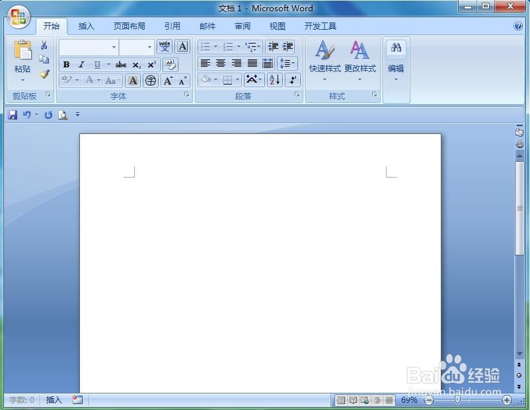Click the Redo icon in quick access
530x410 pixels.
pos(48,115)
